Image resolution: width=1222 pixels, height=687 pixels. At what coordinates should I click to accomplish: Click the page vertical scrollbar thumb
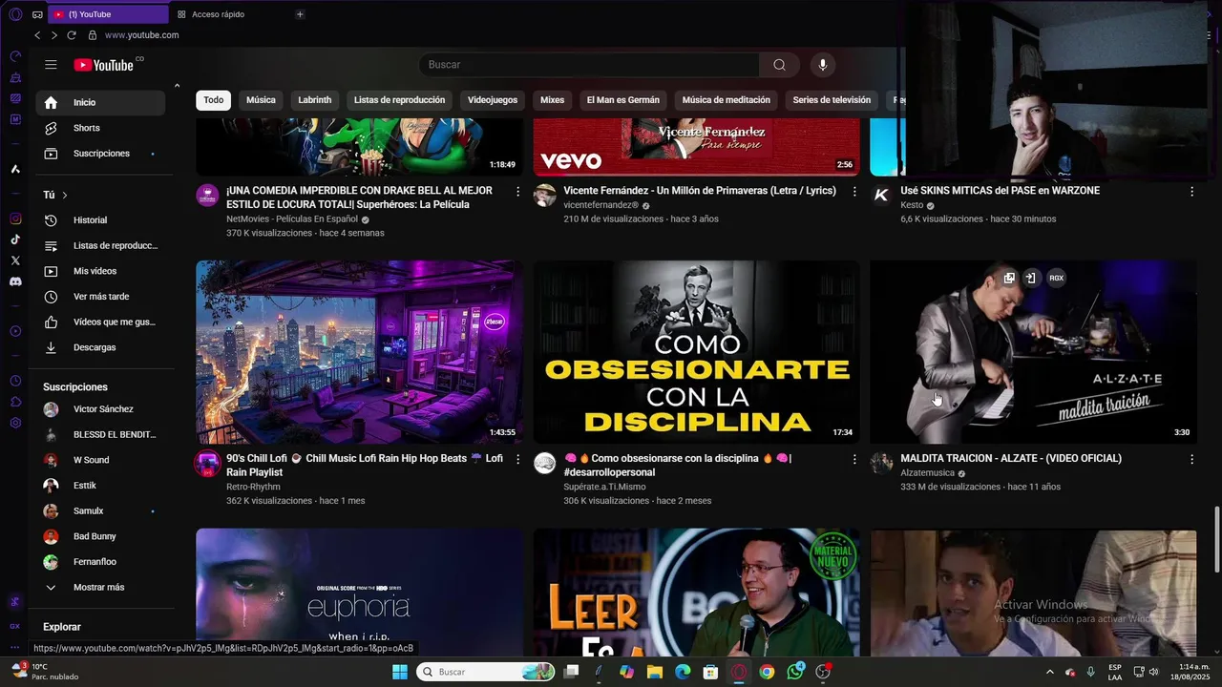coord(1216,540)
